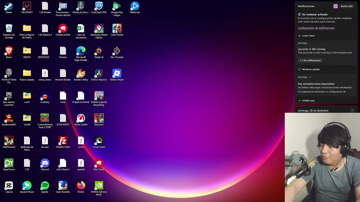Viewport: 360px width, 202px height.
Task: Launch the Brave browser icon
Action: coord(9,53)
